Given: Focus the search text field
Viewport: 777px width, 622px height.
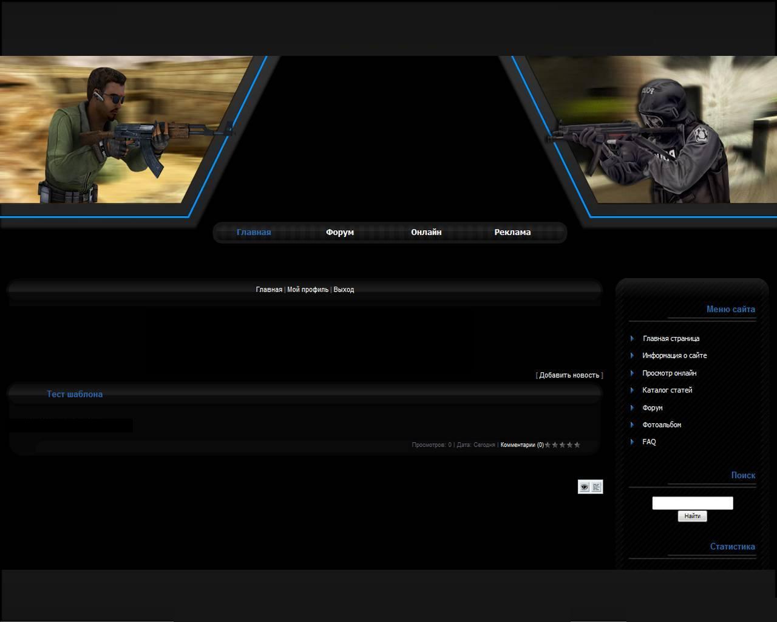Looking at the screenshot, I should (692, 503).
